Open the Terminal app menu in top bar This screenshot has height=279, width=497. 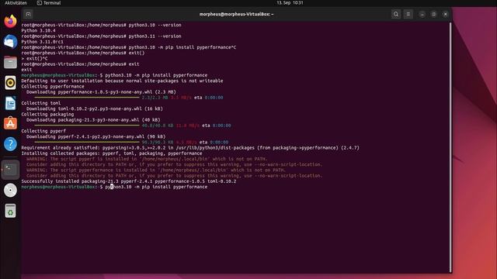coord(49,3)
